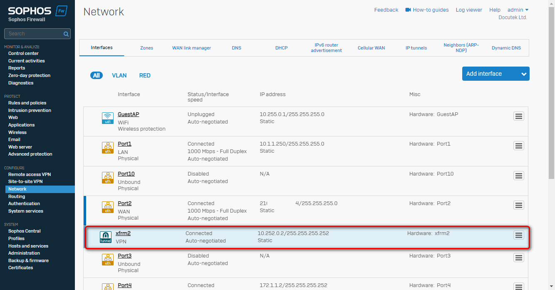The height and width of the screenshot is (290, 555).
Task: Select the All interface filter
Action: 97,75
